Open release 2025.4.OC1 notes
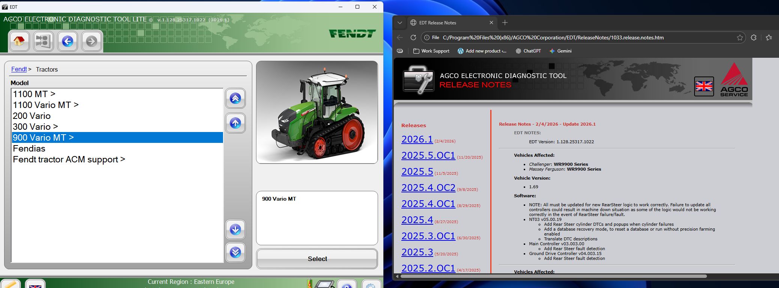The width and height of the screenshot is (779, 288). (x=428, y=204)
